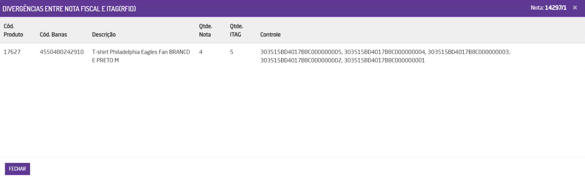Select control tag ending in 000000001

pyautogui.click(x=384, y=60)
